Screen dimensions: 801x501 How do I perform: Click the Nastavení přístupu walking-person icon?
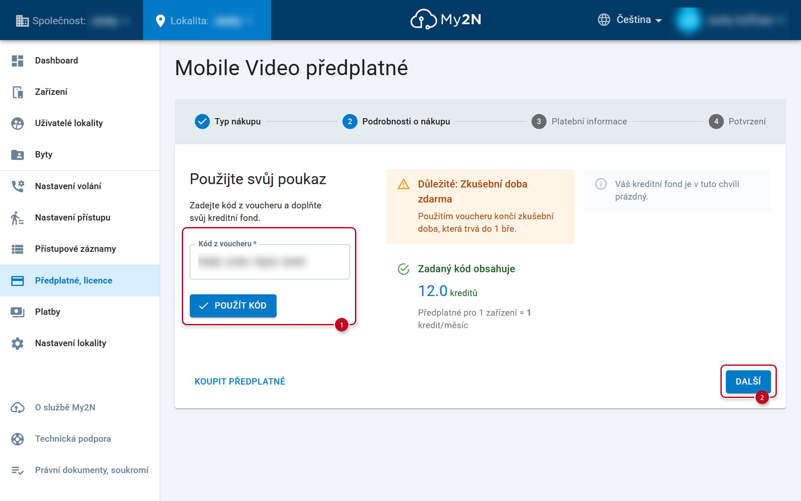tap(18, 218)
